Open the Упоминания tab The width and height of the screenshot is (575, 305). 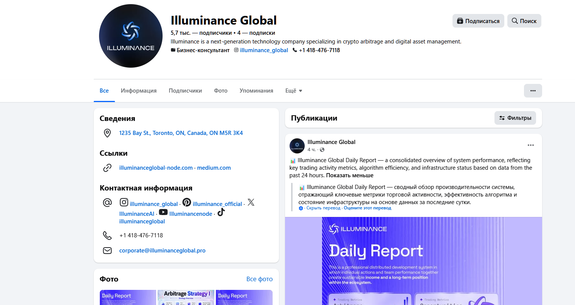point(256,91)
